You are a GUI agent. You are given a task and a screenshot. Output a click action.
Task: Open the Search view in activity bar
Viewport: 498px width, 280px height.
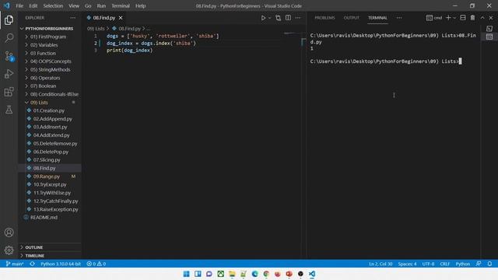point(9,38)
